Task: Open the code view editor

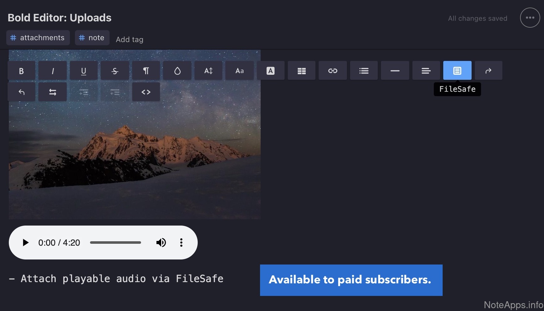Action: (x=146, y=92)
